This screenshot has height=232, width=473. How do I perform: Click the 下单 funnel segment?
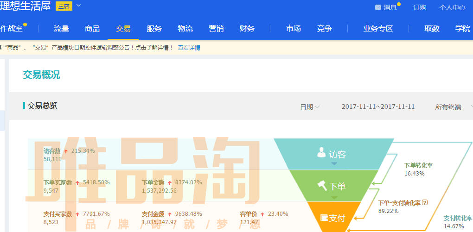pyautogui.click(x=333, y=186)
